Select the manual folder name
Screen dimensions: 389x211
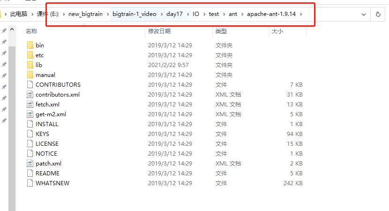(45, 75)
